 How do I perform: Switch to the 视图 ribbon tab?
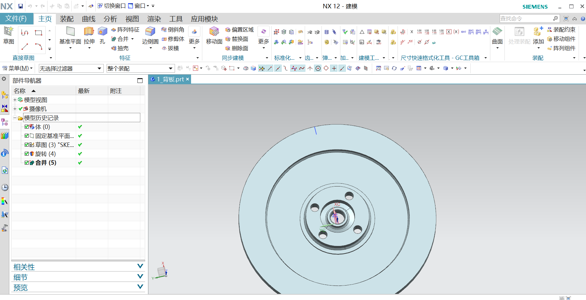[x=132, y=19]
